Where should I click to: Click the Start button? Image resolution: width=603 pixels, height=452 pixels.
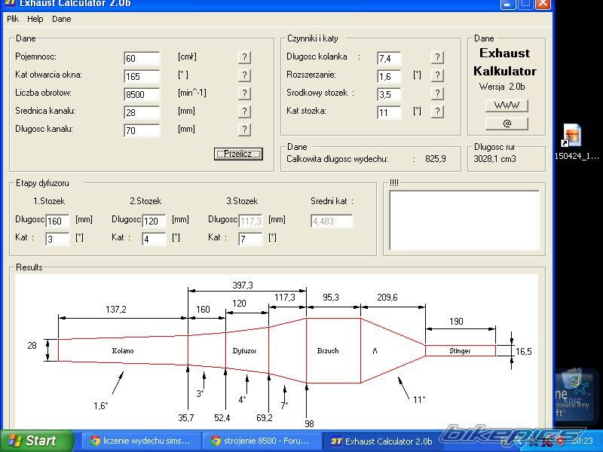[36, 441]
